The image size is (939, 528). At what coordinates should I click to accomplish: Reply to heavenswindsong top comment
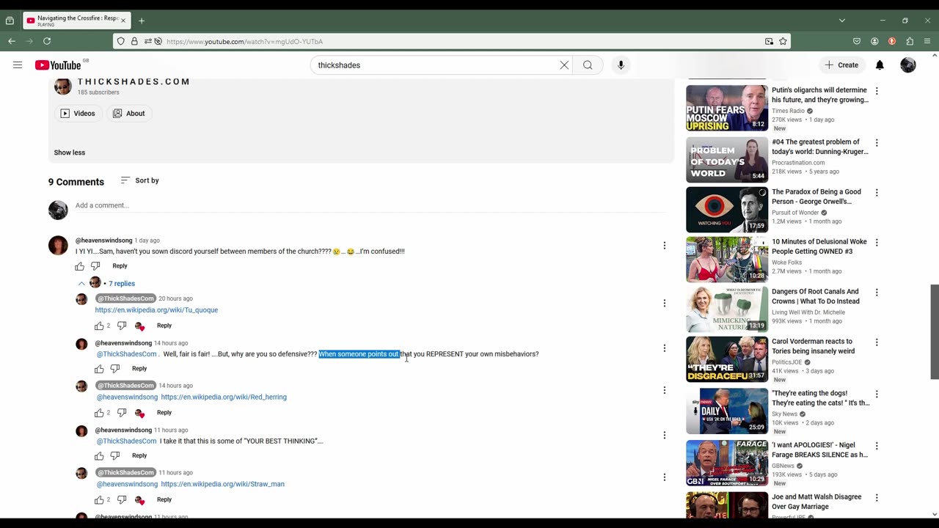pos(120,266)
